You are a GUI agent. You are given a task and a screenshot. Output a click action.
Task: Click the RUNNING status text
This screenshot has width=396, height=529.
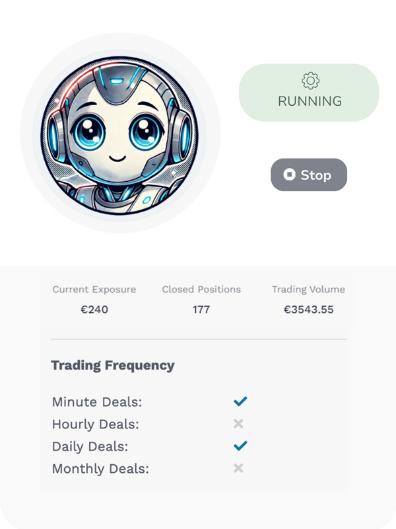(310, 101)
